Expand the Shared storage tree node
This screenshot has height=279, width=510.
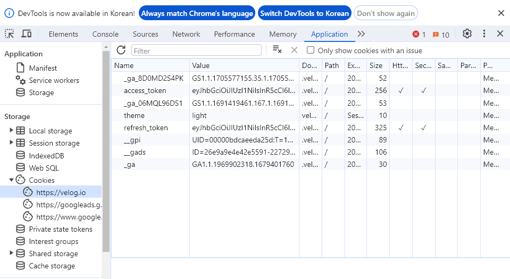[11, 253]
